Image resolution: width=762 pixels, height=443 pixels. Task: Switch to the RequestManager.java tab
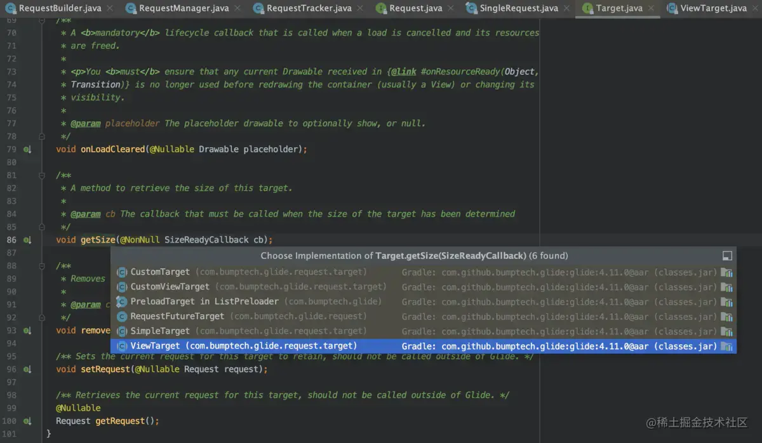(184, 8)
